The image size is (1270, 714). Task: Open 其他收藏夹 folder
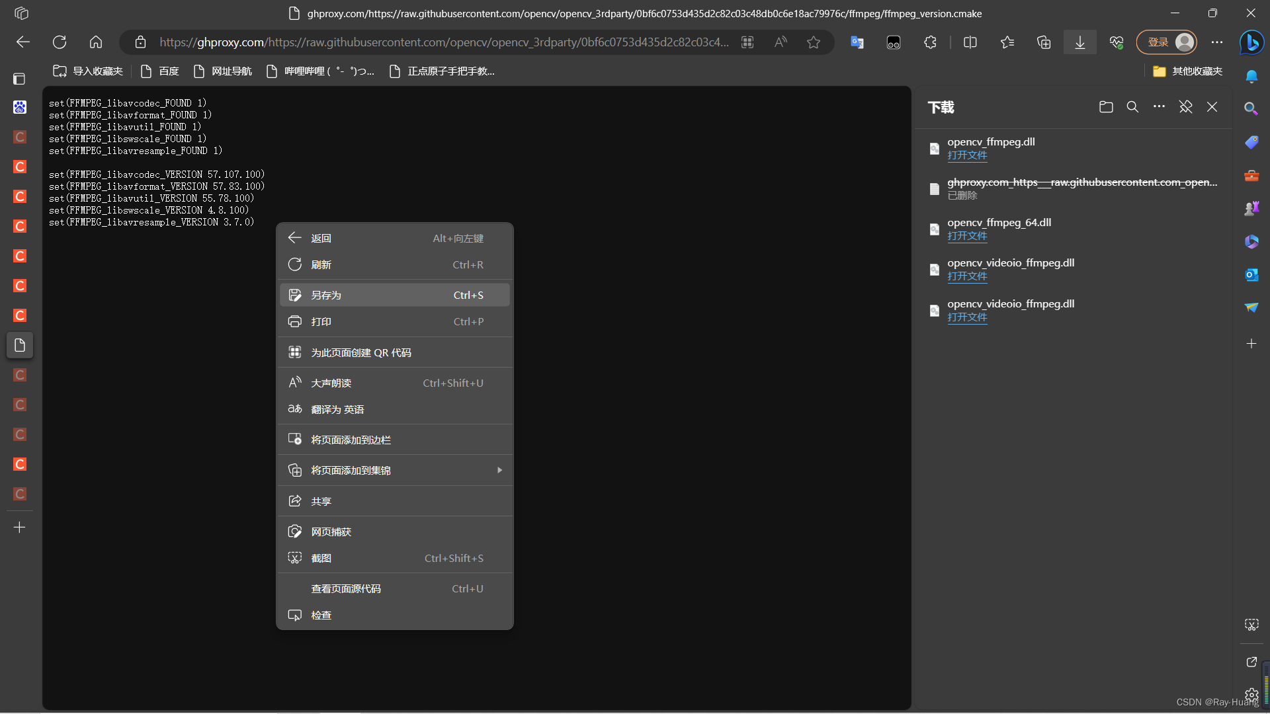click(x=1188, y=71)
